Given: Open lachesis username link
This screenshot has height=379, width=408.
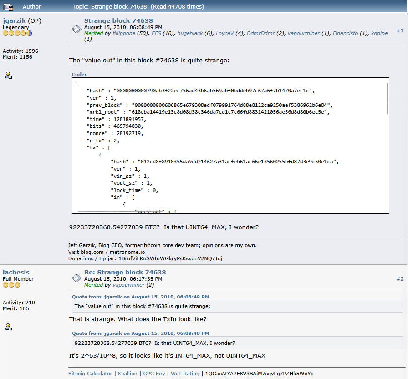Looking at the screenshot, I should point(16,272).
